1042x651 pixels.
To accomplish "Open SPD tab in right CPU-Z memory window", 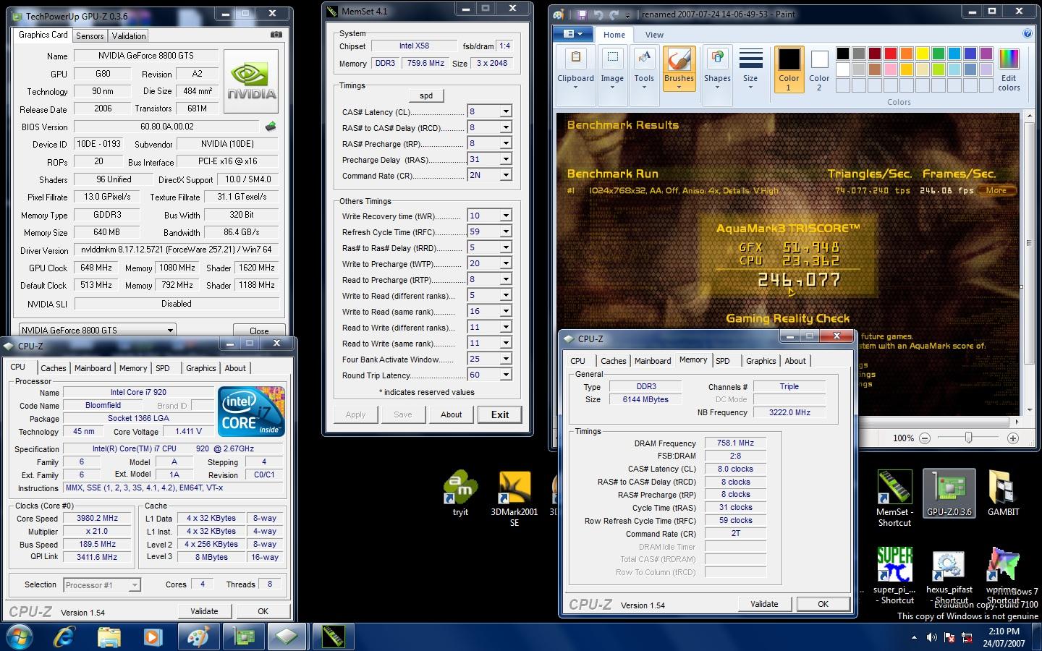I will (723, 361).
